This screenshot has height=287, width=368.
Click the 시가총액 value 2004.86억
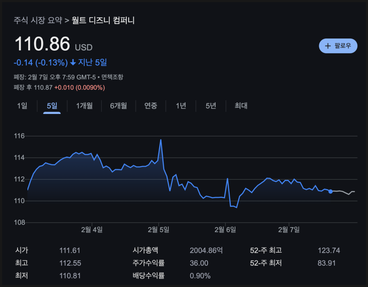coord(206,250)
